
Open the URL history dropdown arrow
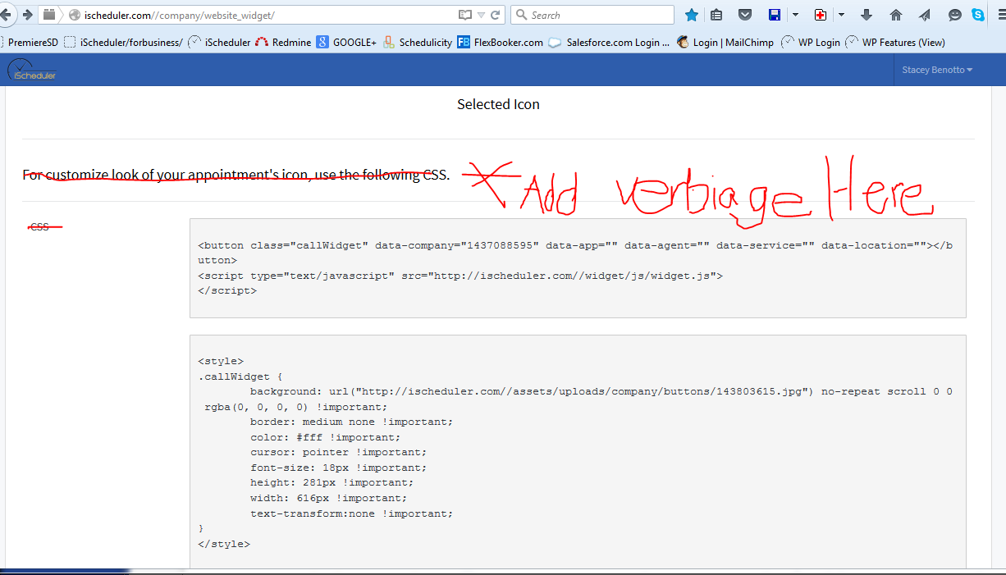click(x=481, y=15)
